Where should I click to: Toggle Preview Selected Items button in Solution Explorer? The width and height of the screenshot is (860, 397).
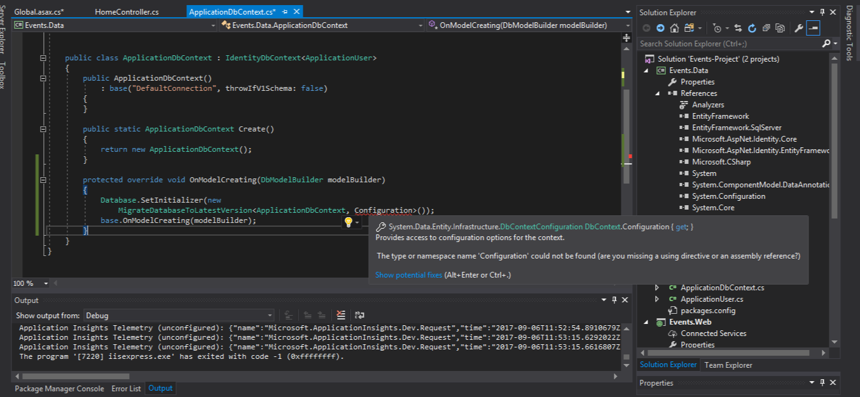[813, 28]
